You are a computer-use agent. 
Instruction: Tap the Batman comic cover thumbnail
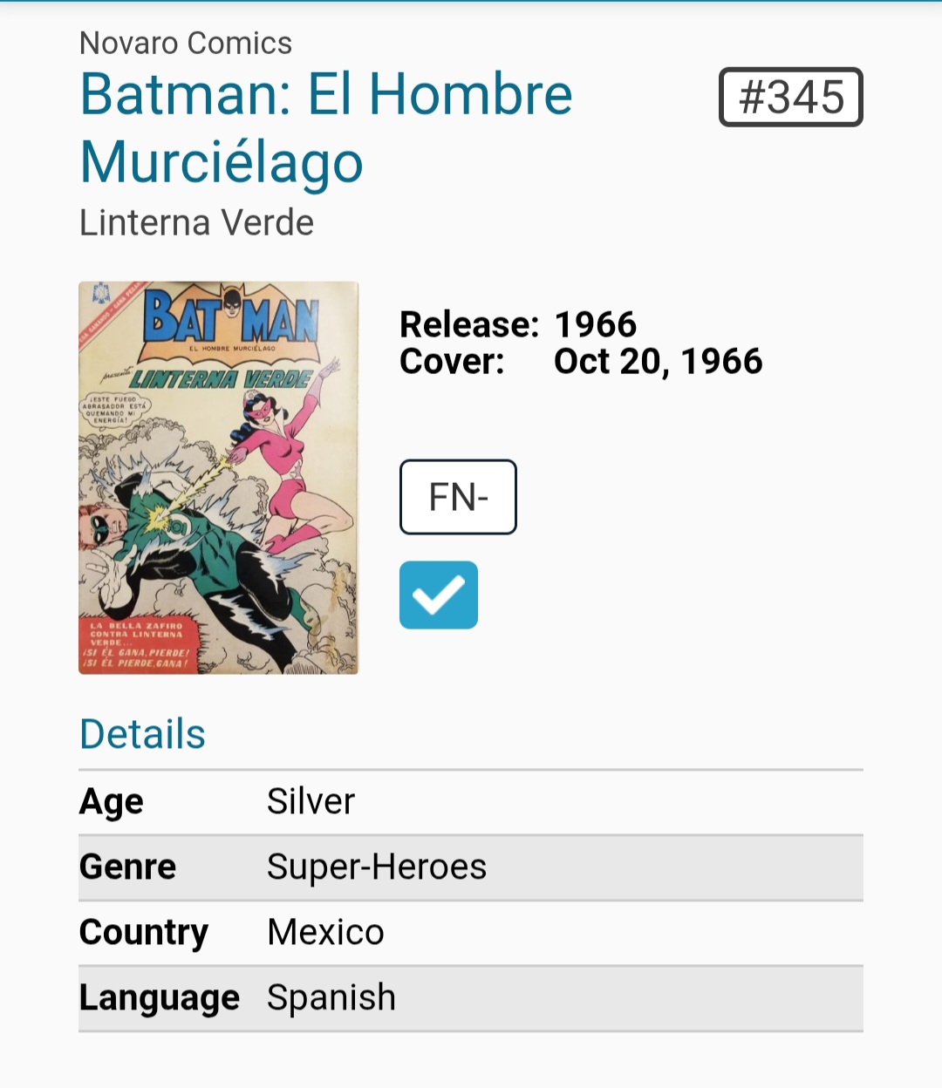218,477
